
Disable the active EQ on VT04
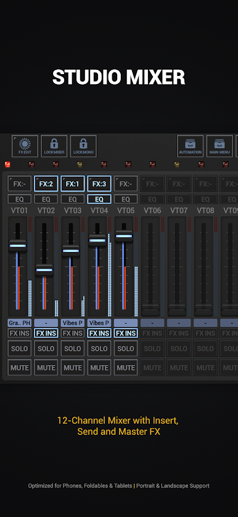99,199
